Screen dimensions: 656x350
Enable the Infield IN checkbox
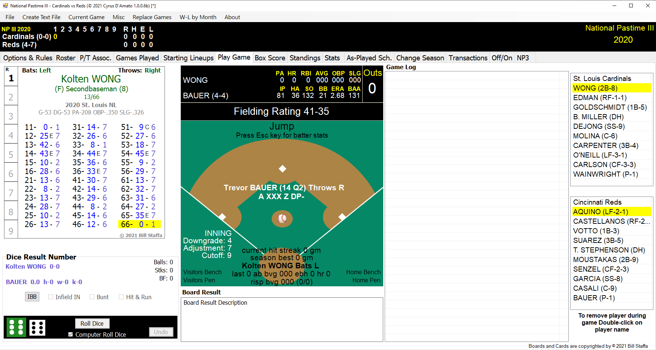pos(51,297)
